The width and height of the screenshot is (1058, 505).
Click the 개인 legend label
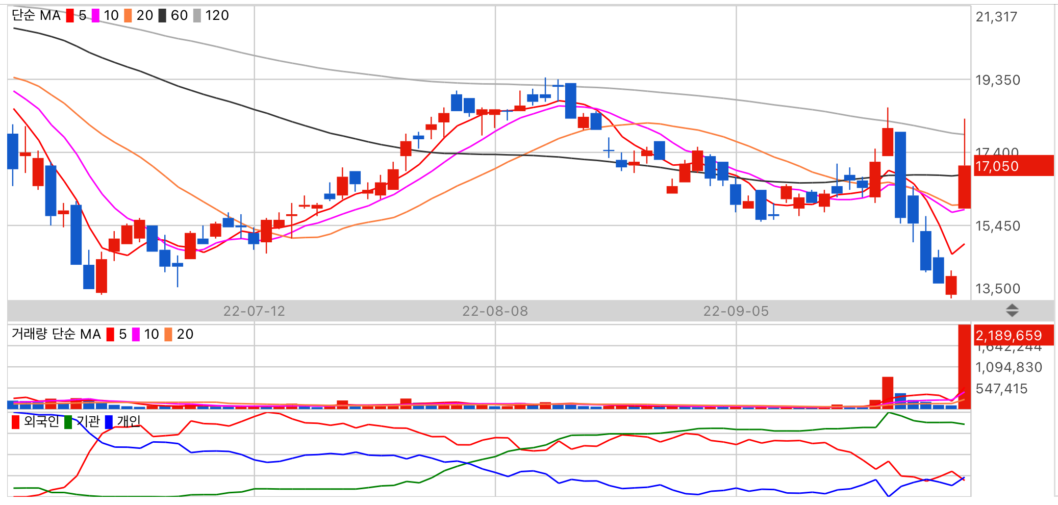click(x=129, y=421)
